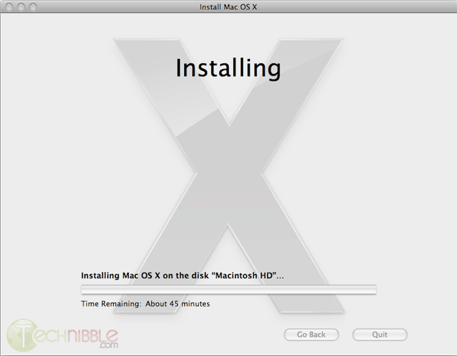This screenshot has height=356, width=457.
Task: Quit the Mac OS X installer
Action: tap(379, 334)
